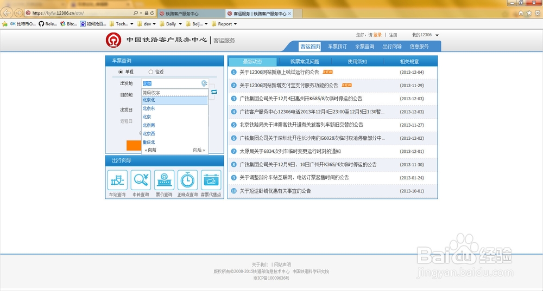The width and height of the screenshot is (543, 291).
Task: Close the 客运服务 browser tab
Action: click(x=289, y=14)
